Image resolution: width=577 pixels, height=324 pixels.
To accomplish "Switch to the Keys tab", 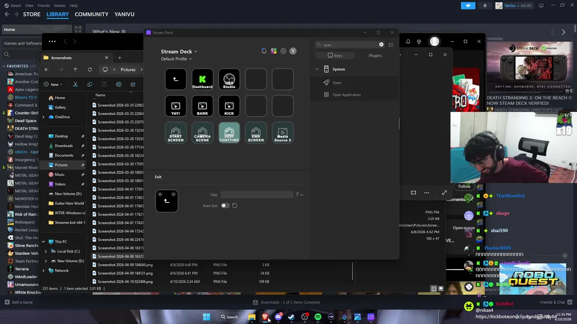I will pos(334,55).
